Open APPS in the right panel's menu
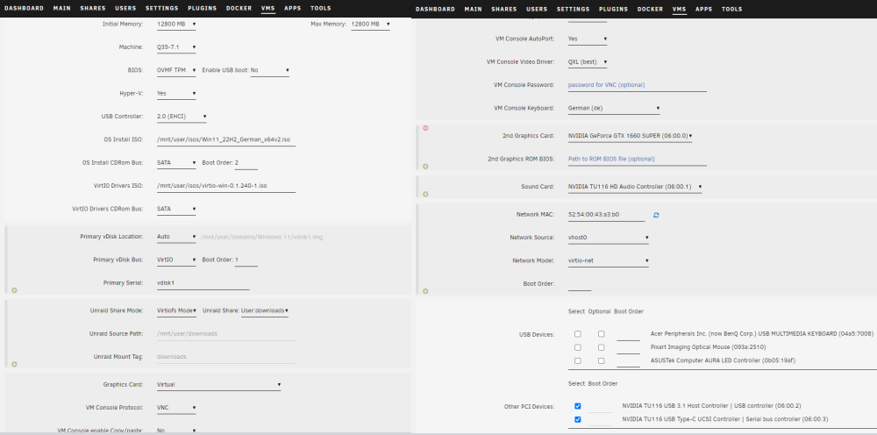 [703, 9]
